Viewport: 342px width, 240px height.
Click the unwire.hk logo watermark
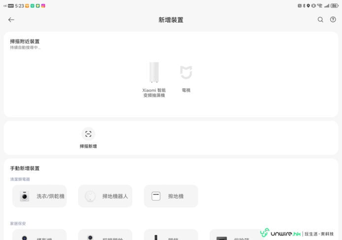click(280, 233)
